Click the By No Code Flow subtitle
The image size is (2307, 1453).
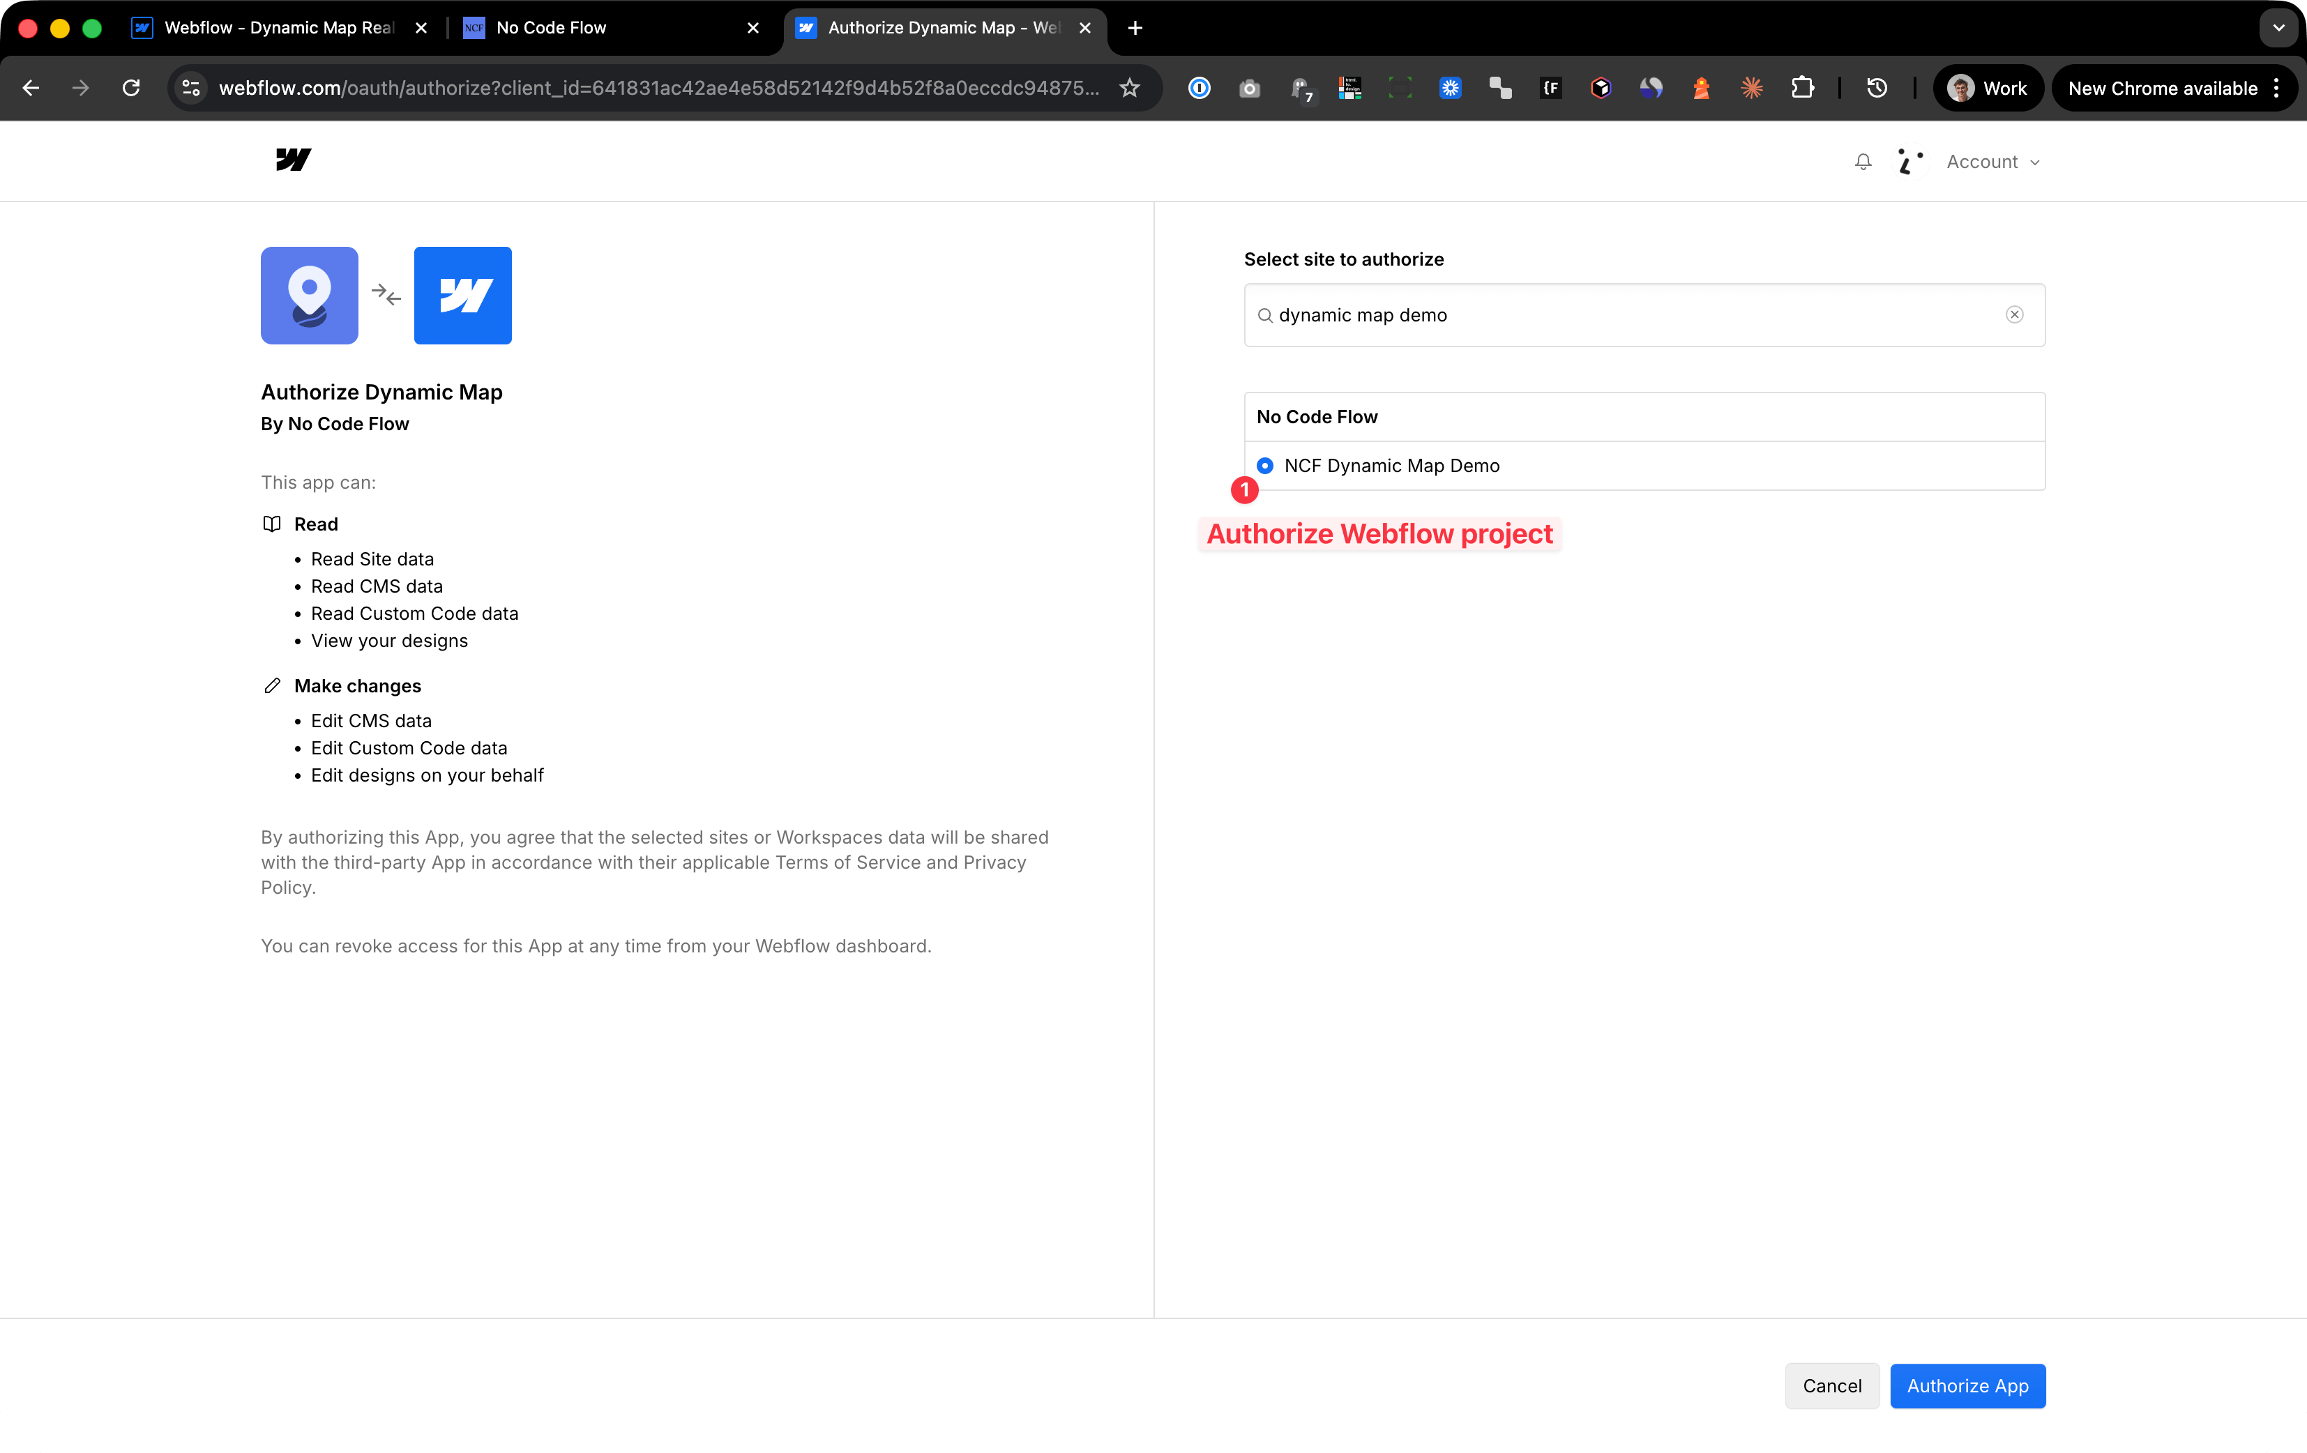[x=334, y=423]
